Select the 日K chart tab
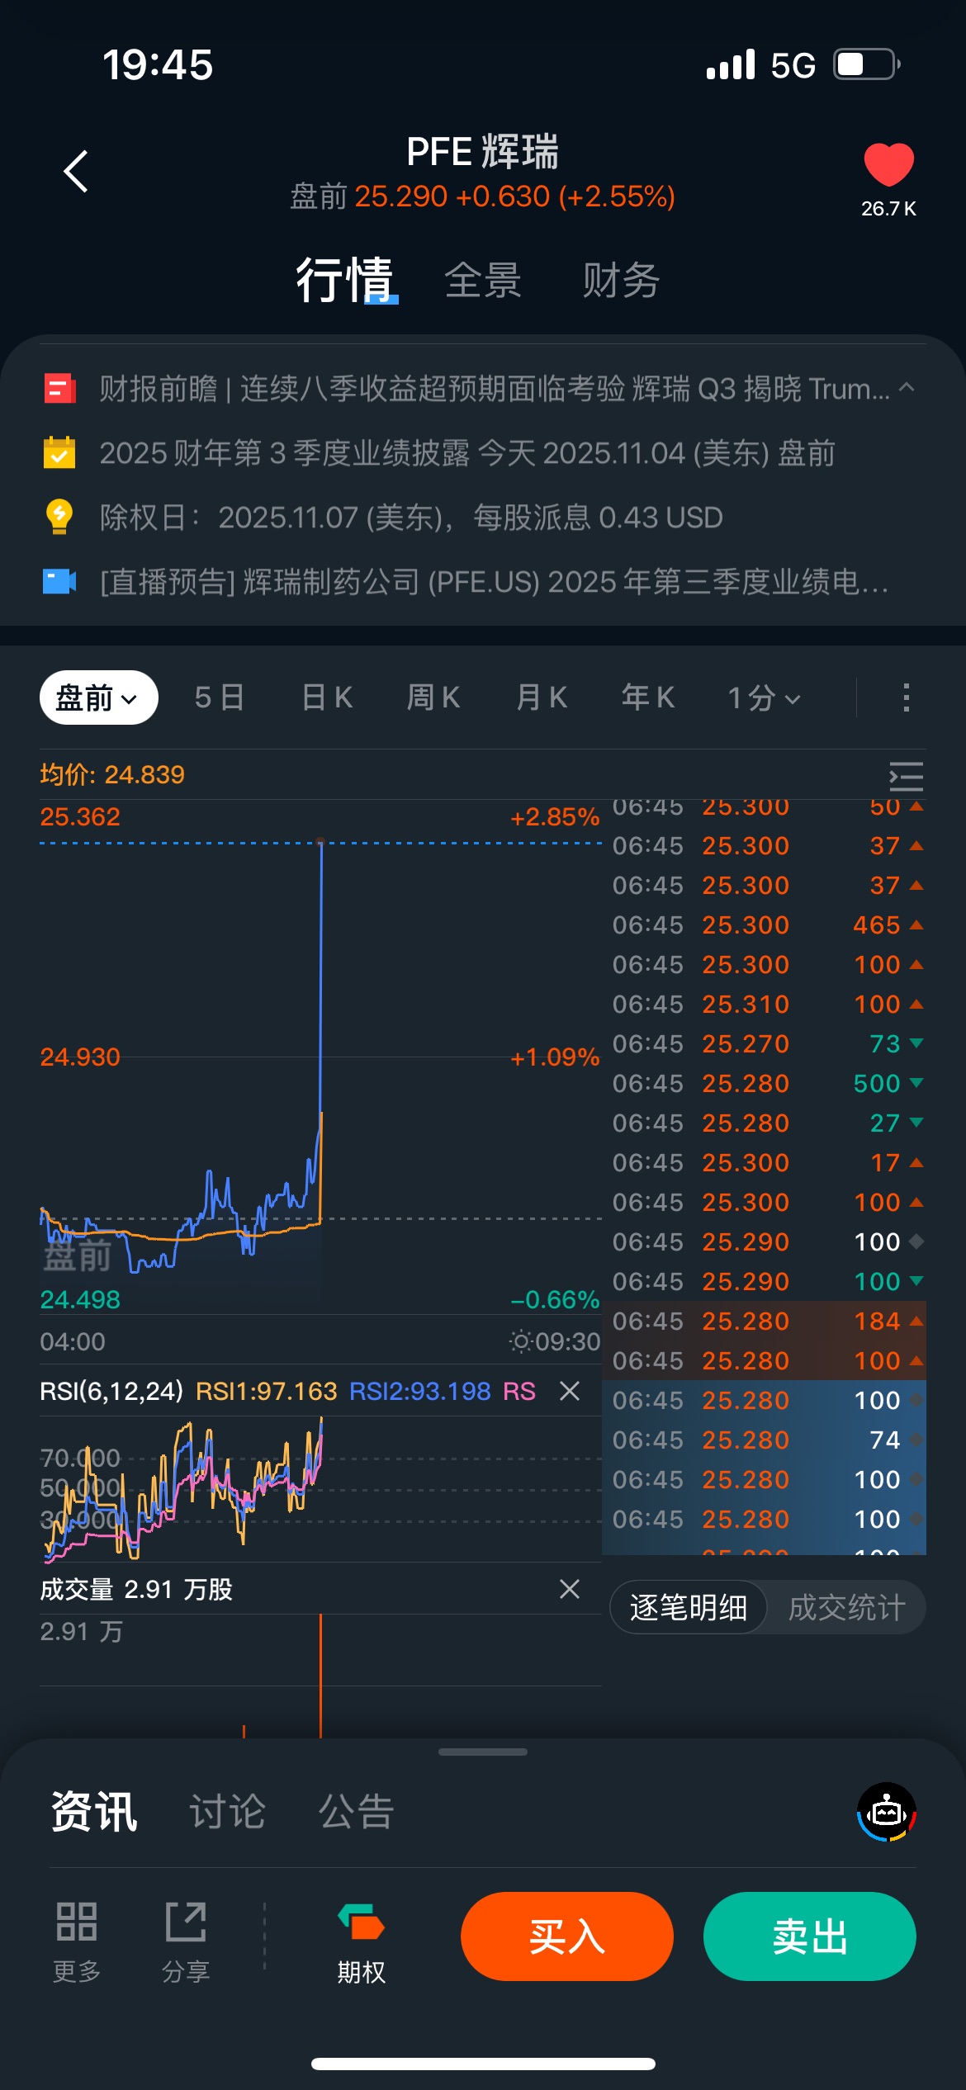The height and width of the screenshot is (2090, 966). 327,697
